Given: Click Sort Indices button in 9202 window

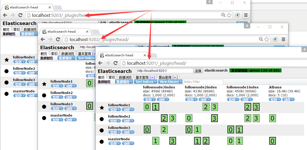Looking at the screenshot, I should (x=86, y=58).
